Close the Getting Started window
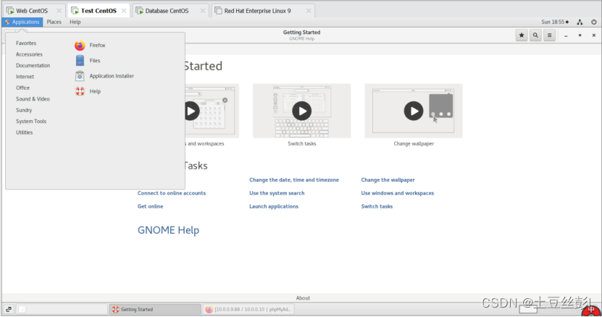602x317 pixels. point(594,35)
